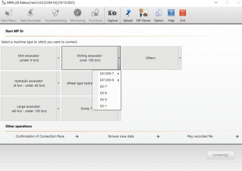Viewport: 242px width, 171px height.
Task: Select the Wheel type hydraulic button
Action: click(77, 83)
